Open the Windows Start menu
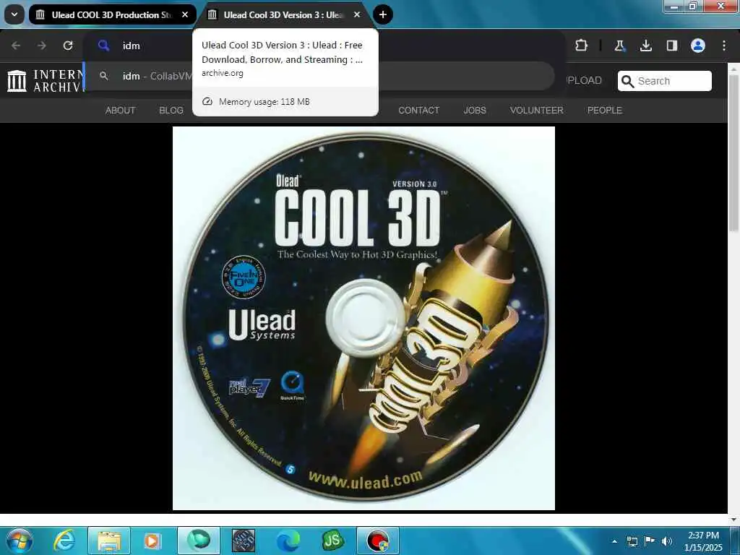This screenshot has height=555, width=740. (20, 541)
